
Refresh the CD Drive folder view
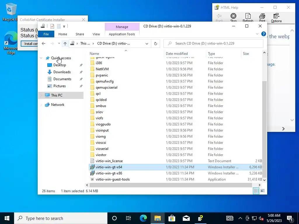(156, 44)
